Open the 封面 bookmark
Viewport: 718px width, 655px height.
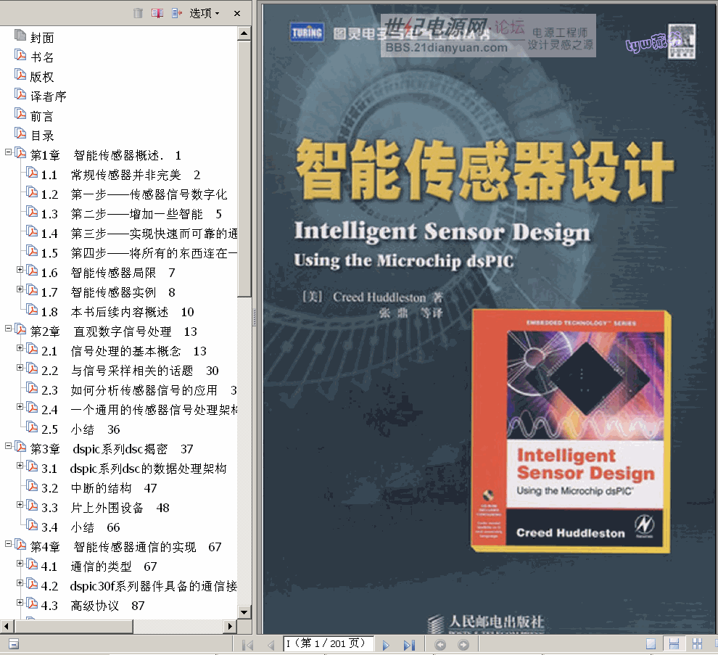pyautogui.click(x=42, y=38)
